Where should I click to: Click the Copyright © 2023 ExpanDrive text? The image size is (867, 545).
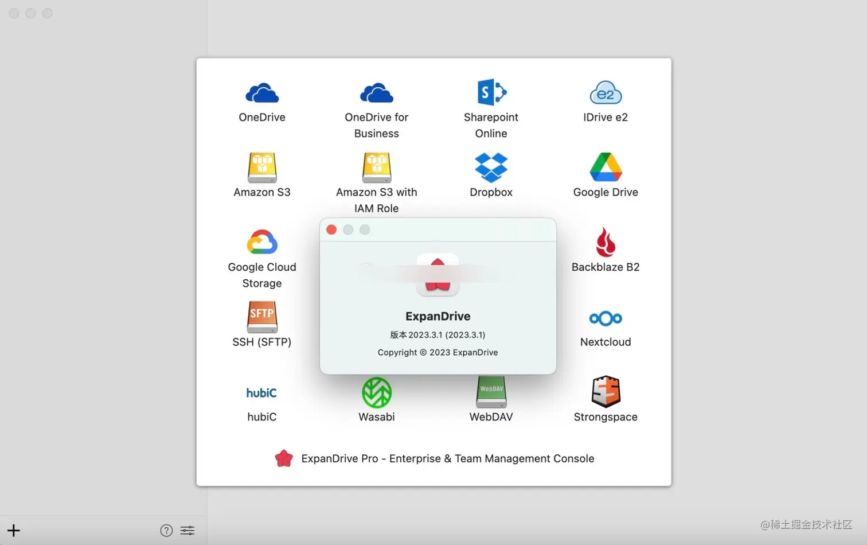point(438,352)
